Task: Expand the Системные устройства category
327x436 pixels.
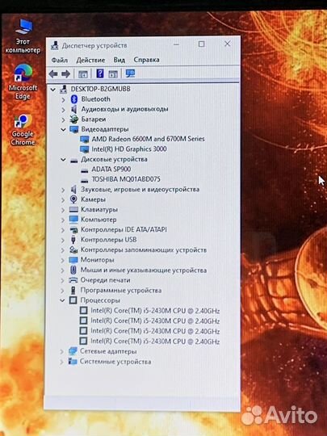Action: 61,362
